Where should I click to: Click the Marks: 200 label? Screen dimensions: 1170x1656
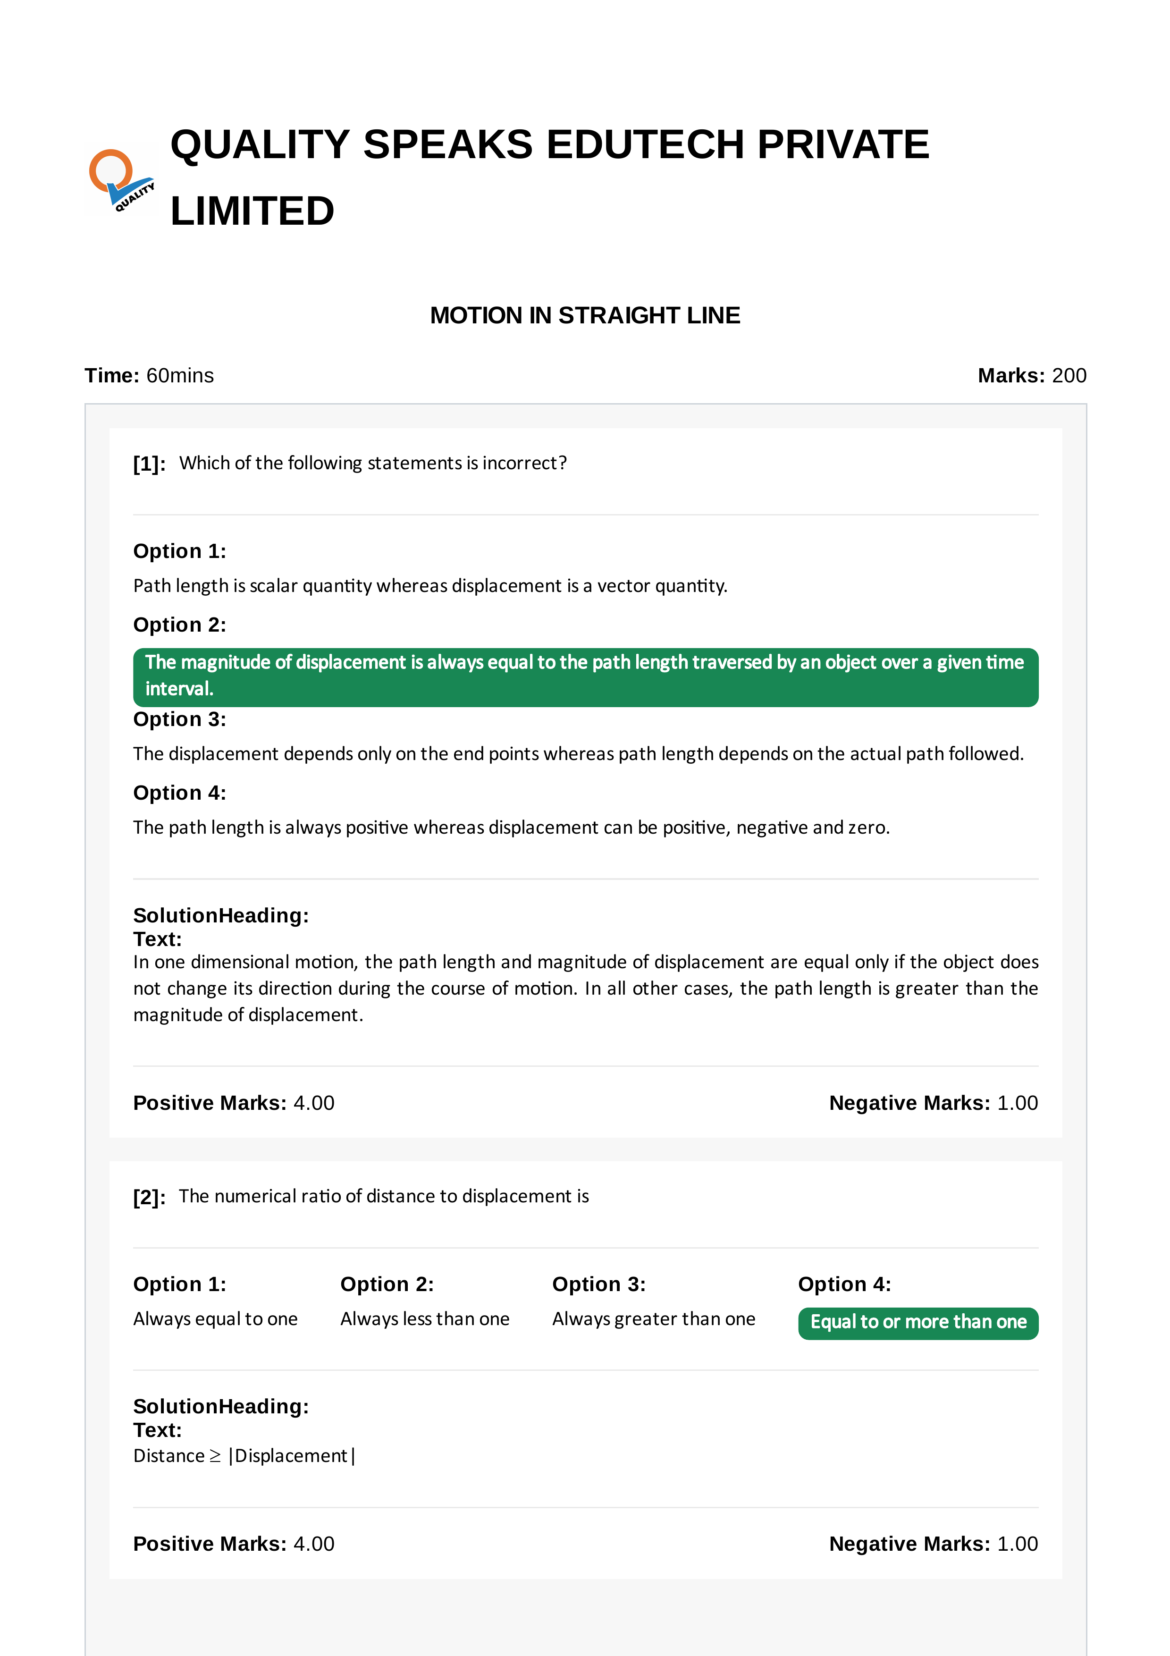(1032, 376)
